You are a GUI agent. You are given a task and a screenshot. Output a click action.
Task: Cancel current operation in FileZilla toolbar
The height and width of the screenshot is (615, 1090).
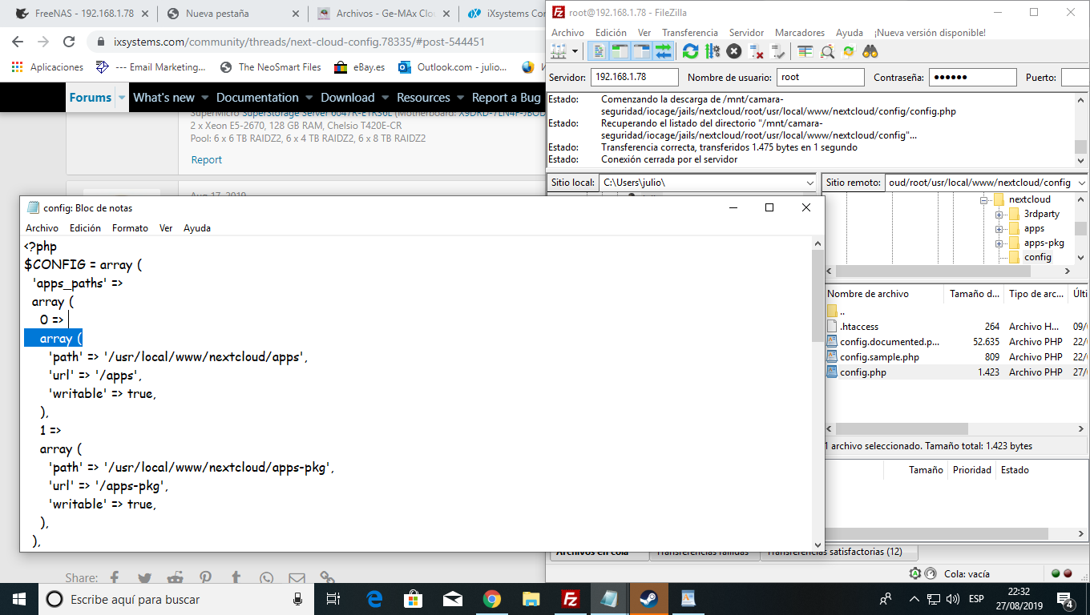point(734,51)
